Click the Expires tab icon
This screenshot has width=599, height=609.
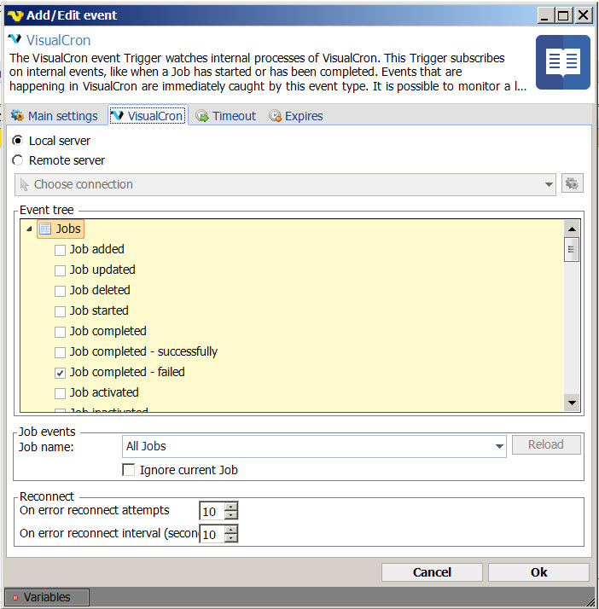(x=275, y=116)
